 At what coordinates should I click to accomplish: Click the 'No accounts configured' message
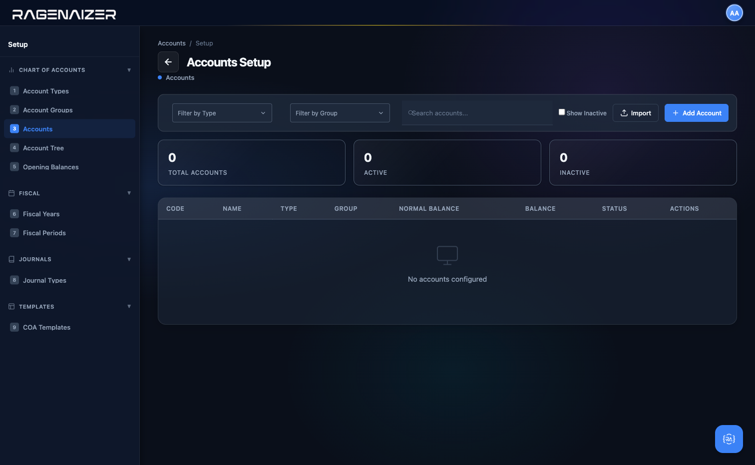click(447, 279)
